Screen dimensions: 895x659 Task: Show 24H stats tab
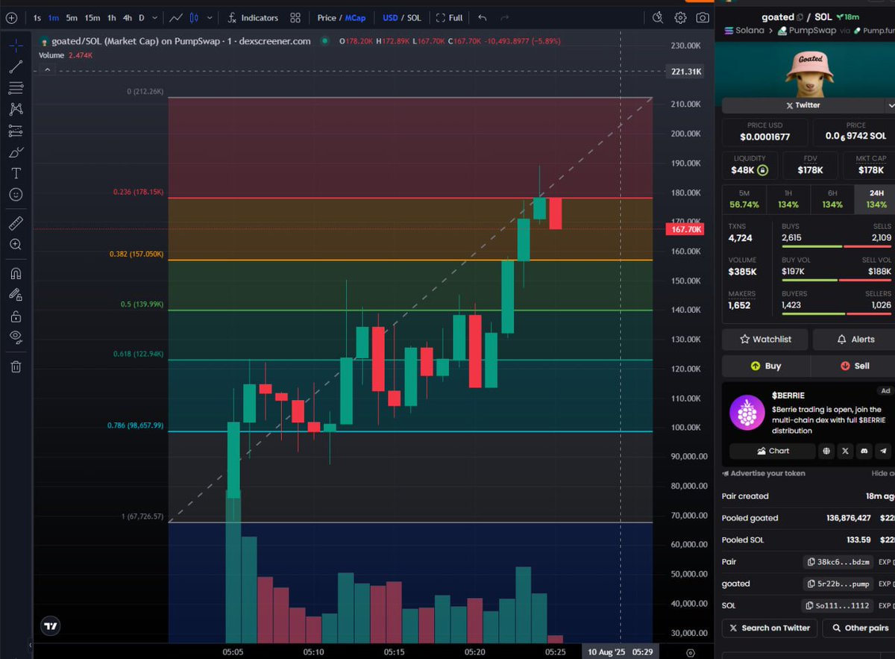pos(876,199)
